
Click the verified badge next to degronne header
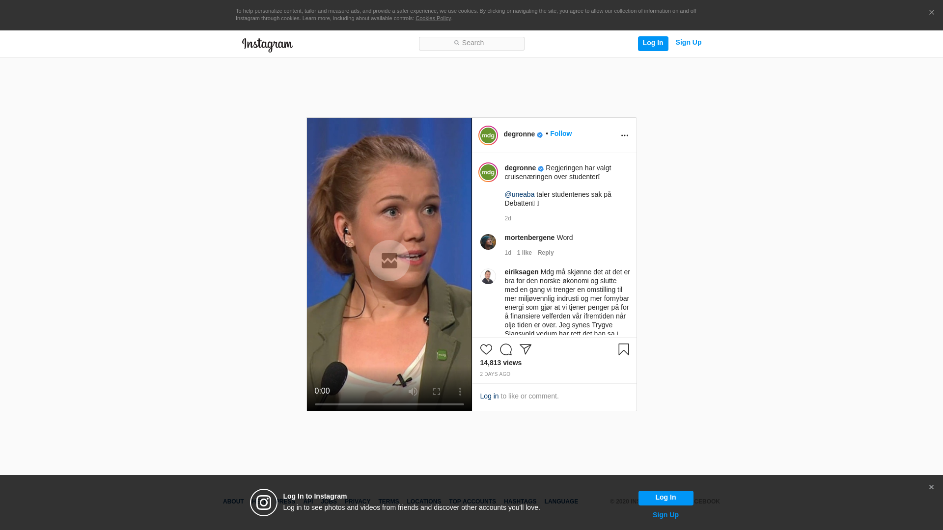tap(540, 135)
